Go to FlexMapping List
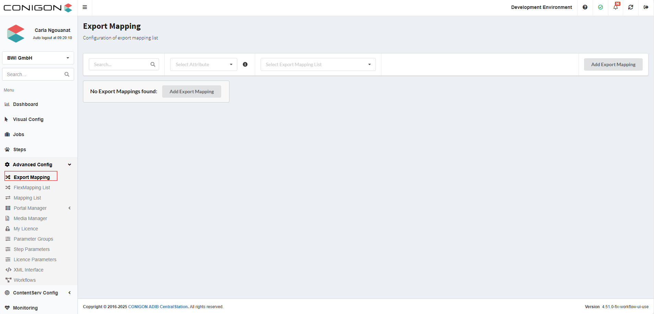 click(x=32, y=188)
